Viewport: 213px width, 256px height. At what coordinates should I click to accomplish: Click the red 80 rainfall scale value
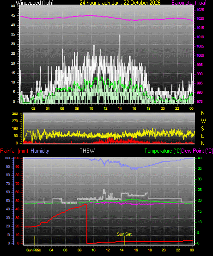[x=17, y=175]
